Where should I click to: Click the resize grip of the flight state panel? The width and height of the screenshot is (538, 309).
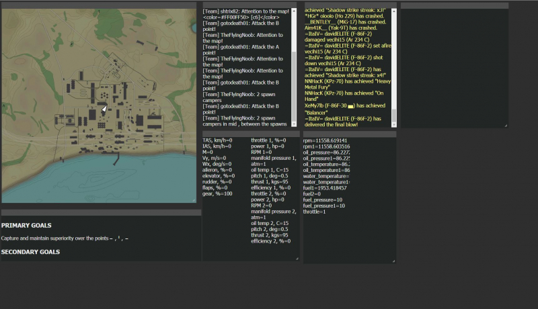point(297,259)
